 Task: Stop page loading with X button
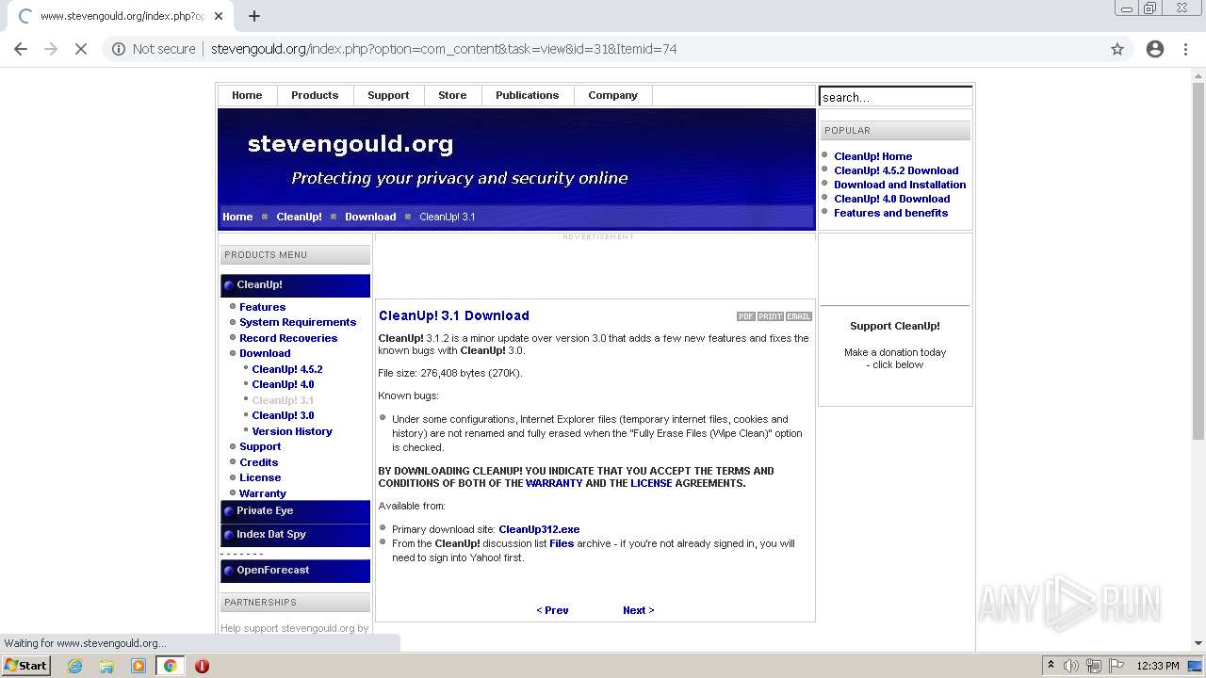(x=81, y=49)
